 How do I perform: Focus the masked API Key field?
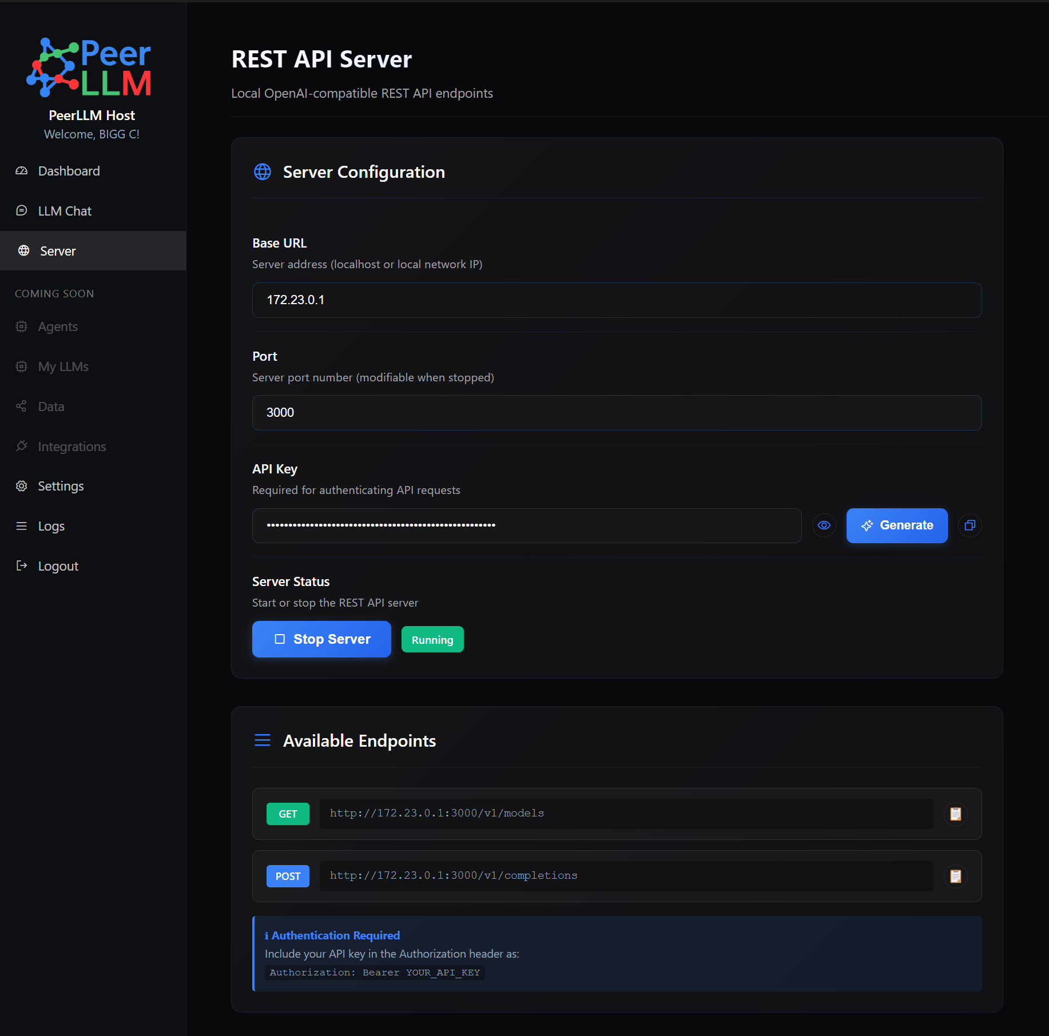coord(526,525)
